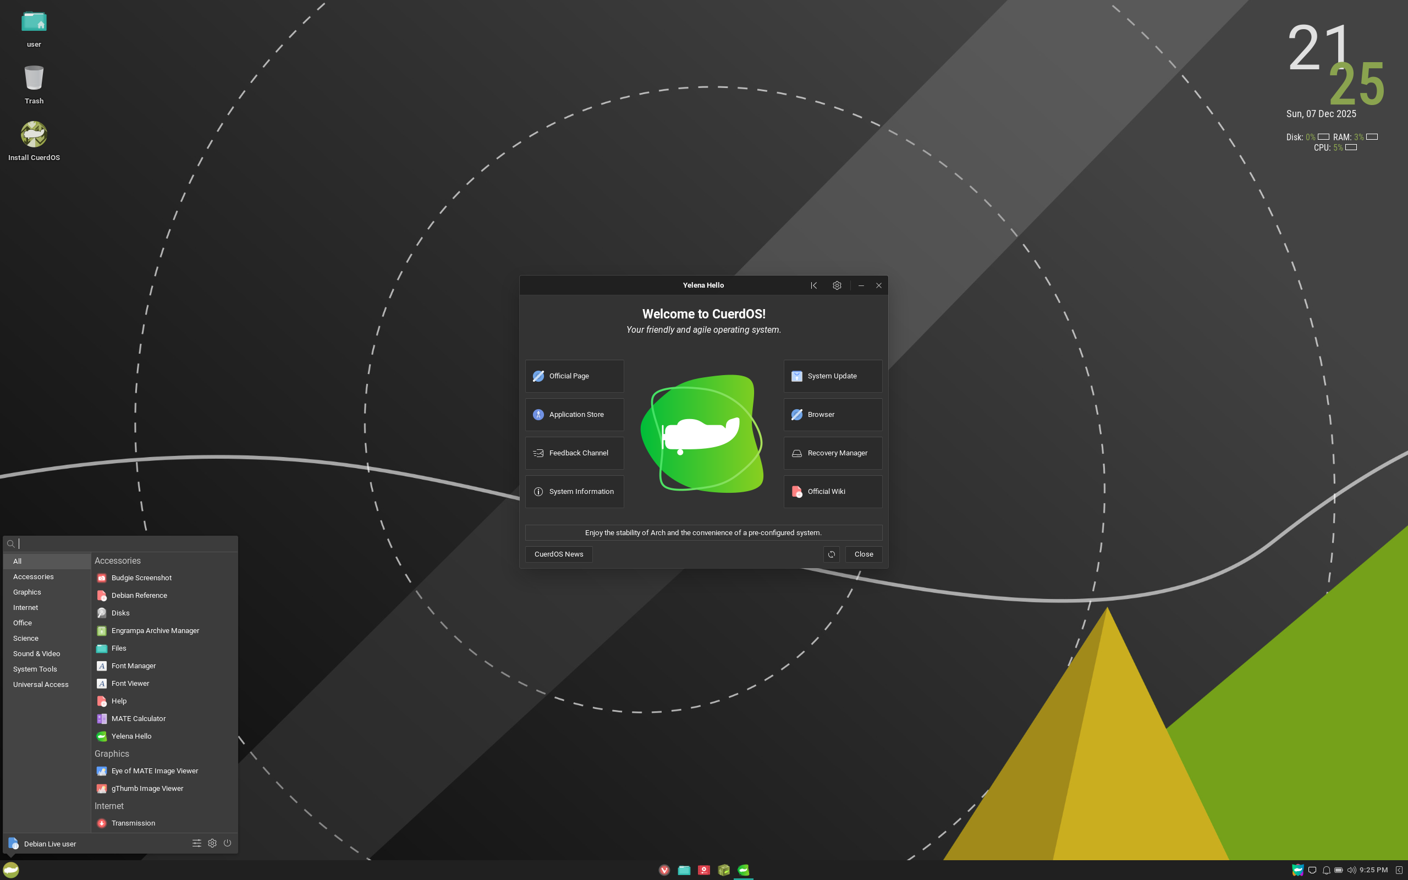Open notifications bell in system tray
Image resolution: width=1408 pixels, height=880 pixels.
[1326, 870]
